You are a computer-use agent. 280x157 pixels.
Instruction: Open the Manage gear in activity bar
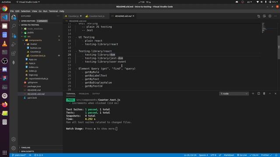14,148
